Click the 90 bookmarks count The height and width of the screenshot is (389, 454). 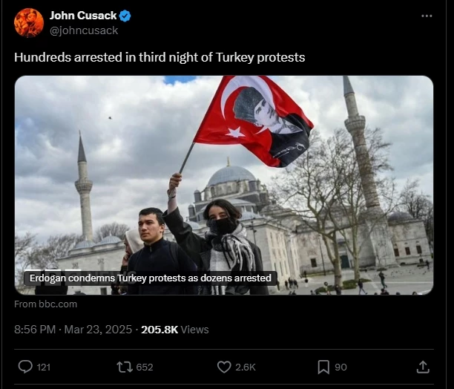340,367
